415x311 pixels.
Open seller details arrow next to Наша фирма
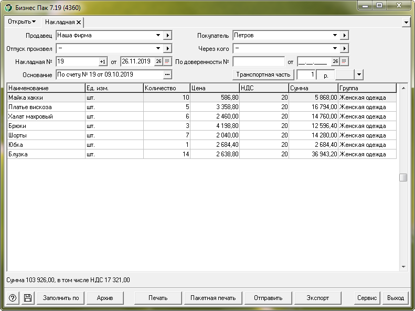(x=167, y=36)
